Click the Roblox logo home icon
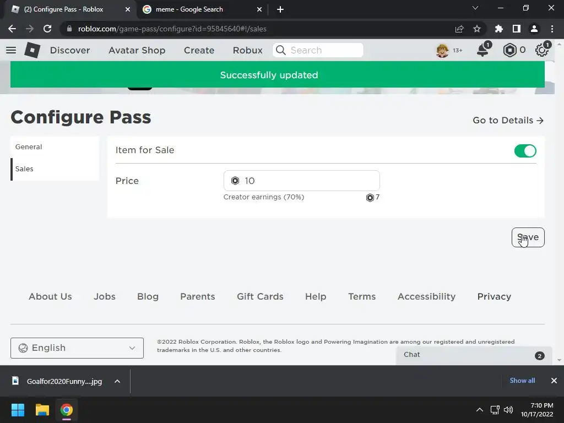Screen dimensions: 564x423 [x=32, y=50]
